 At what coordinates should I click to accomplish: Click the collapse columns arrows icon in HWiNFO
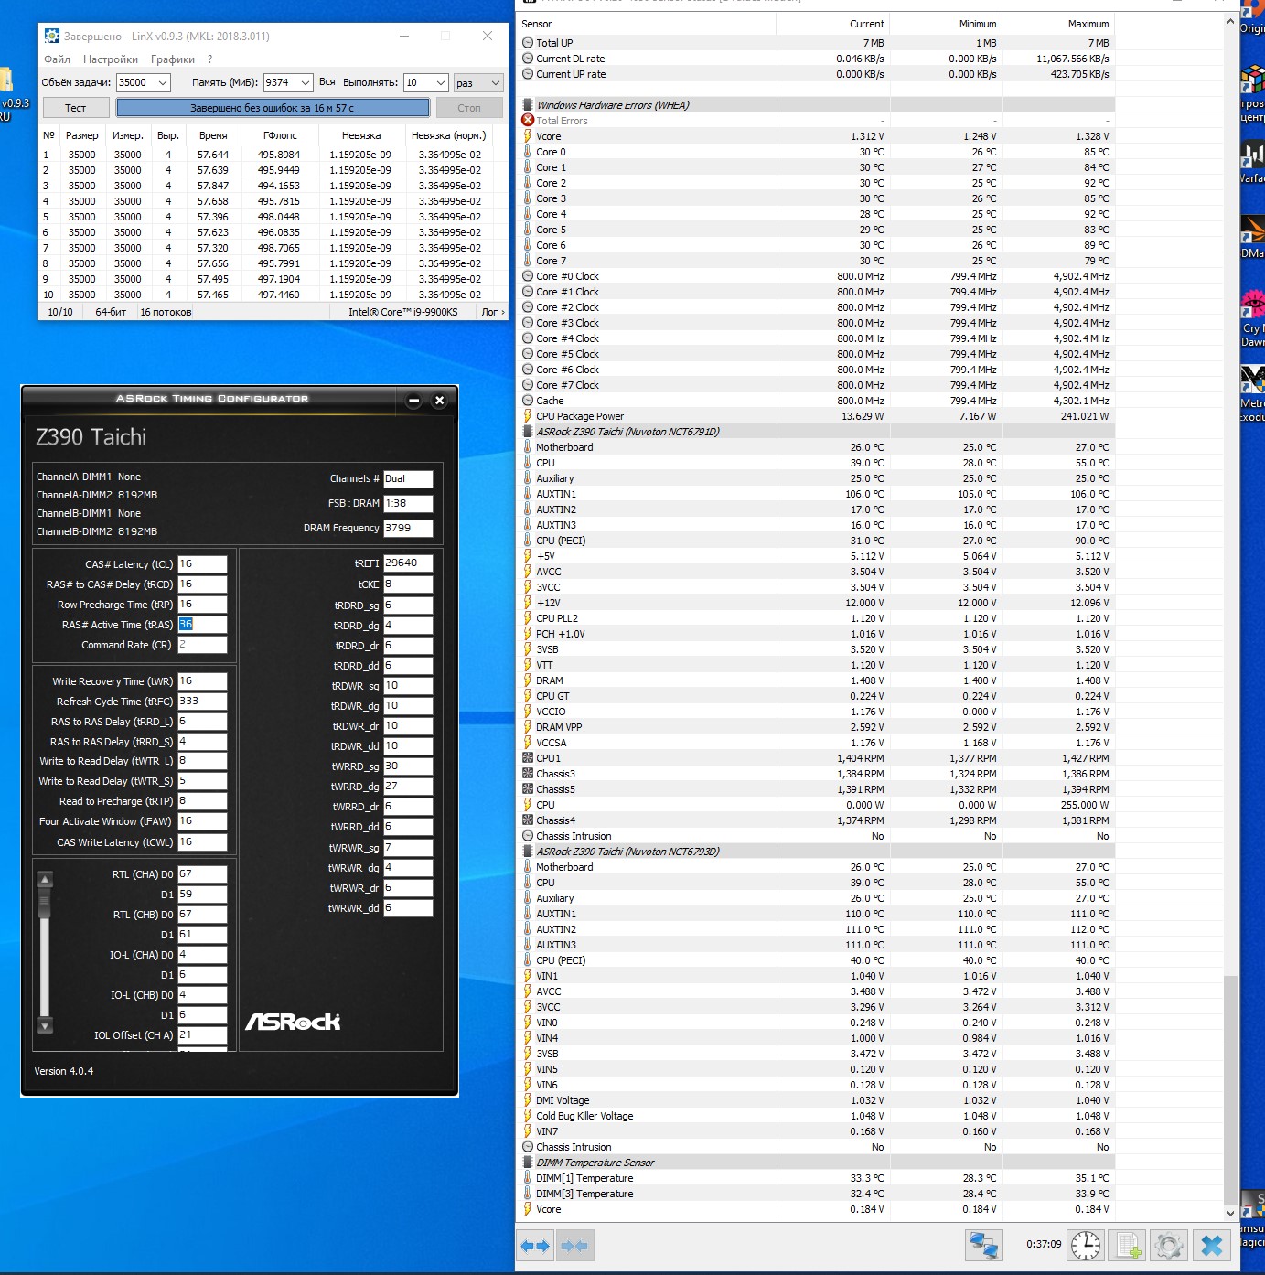(574, 1246)
